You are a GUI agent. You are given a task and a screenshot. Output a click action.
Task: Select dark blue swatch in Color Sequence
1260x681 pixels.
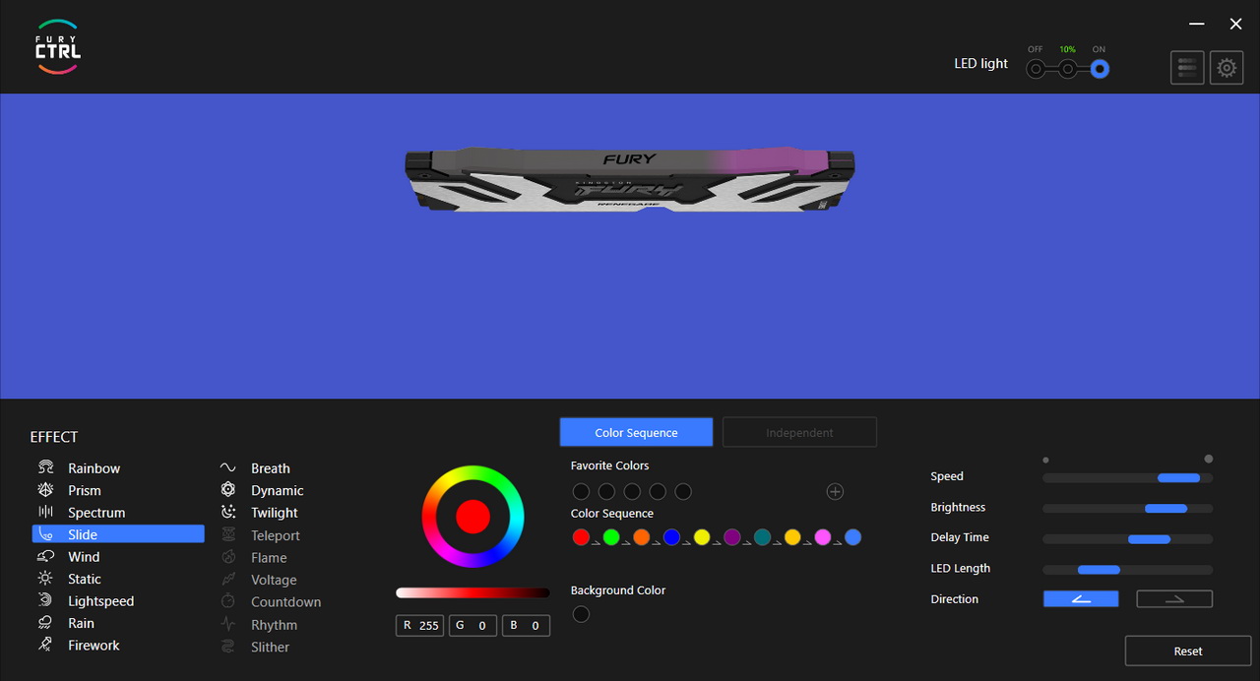click(671, 536)
